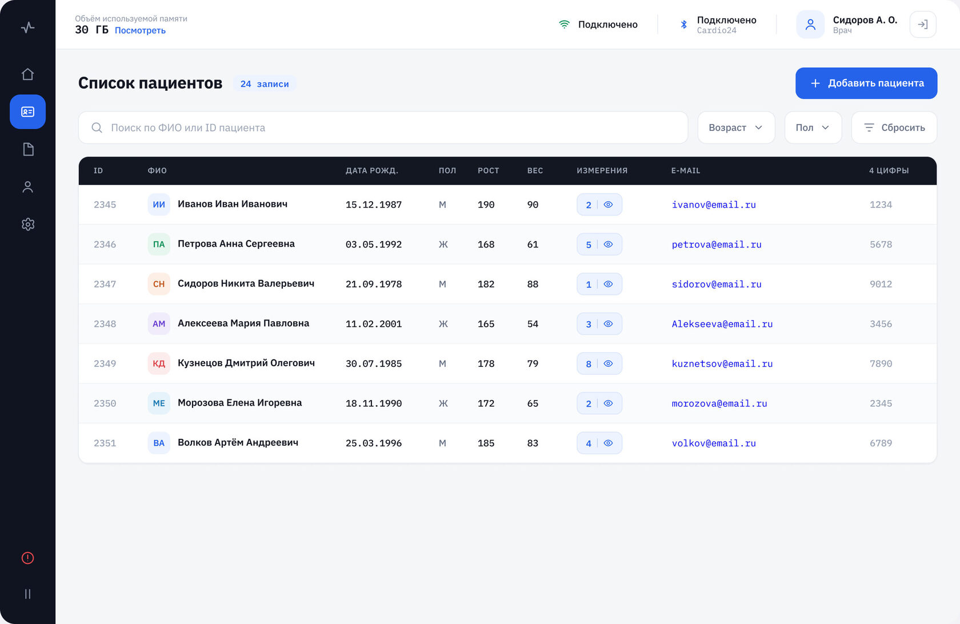Sort by the ФИО column header
This screenshot has width=960, height=624.
tap(157, 171)
